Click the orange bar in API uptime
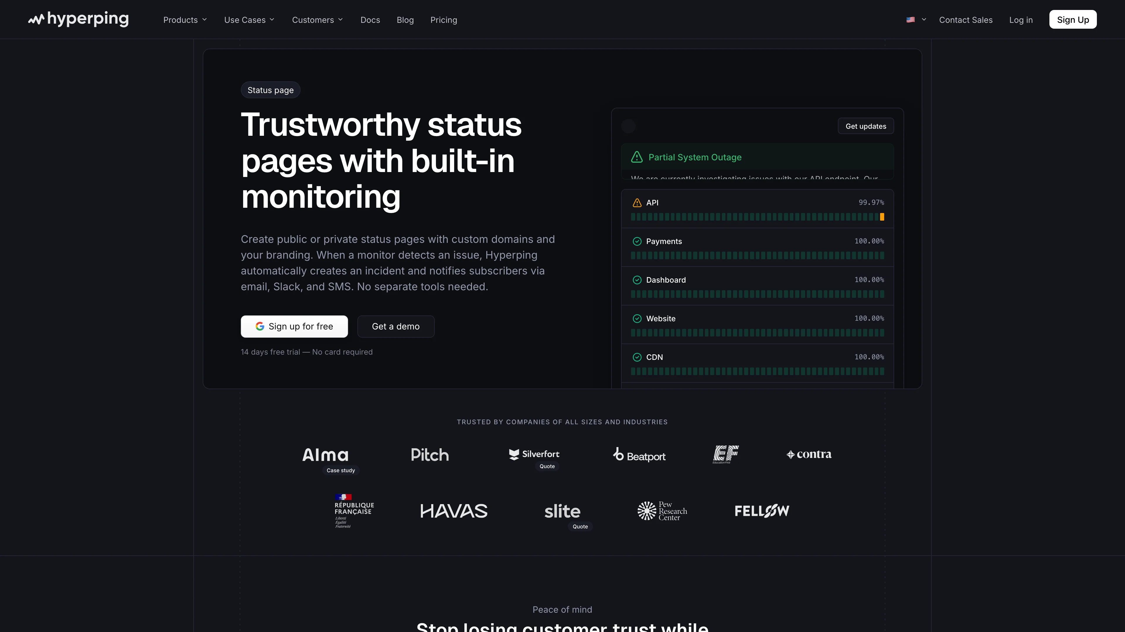The width and height of the screenshot is (1125, 632). tap(882, 217)
